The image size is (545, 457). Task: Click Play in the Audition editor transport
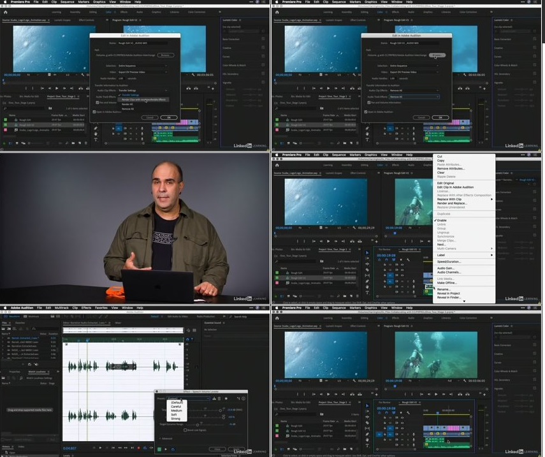point(101,448)
